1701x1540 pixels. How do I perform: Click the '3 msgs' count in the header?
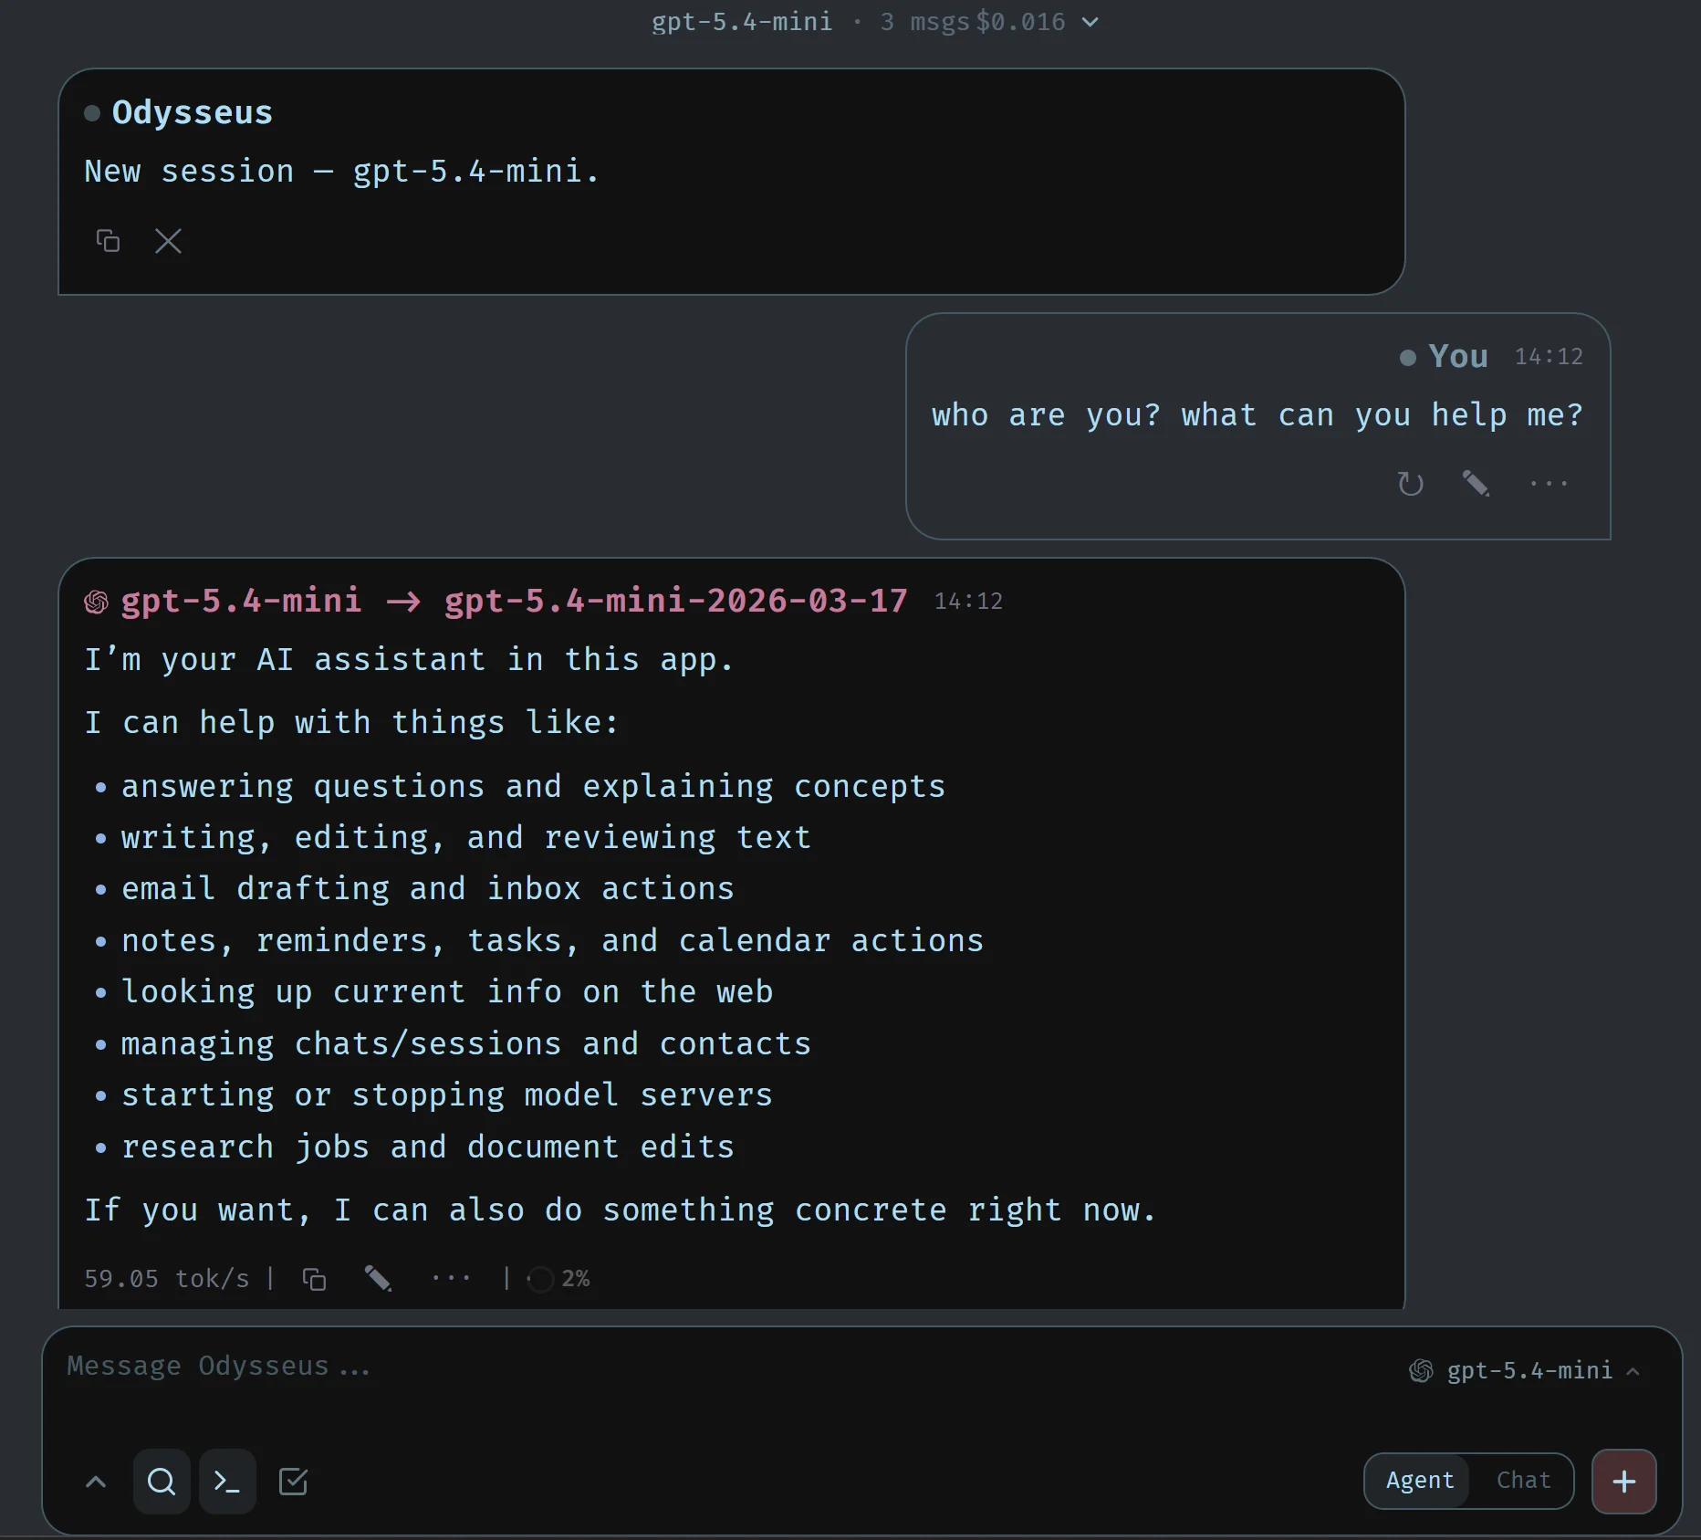[x=924, y=22]
